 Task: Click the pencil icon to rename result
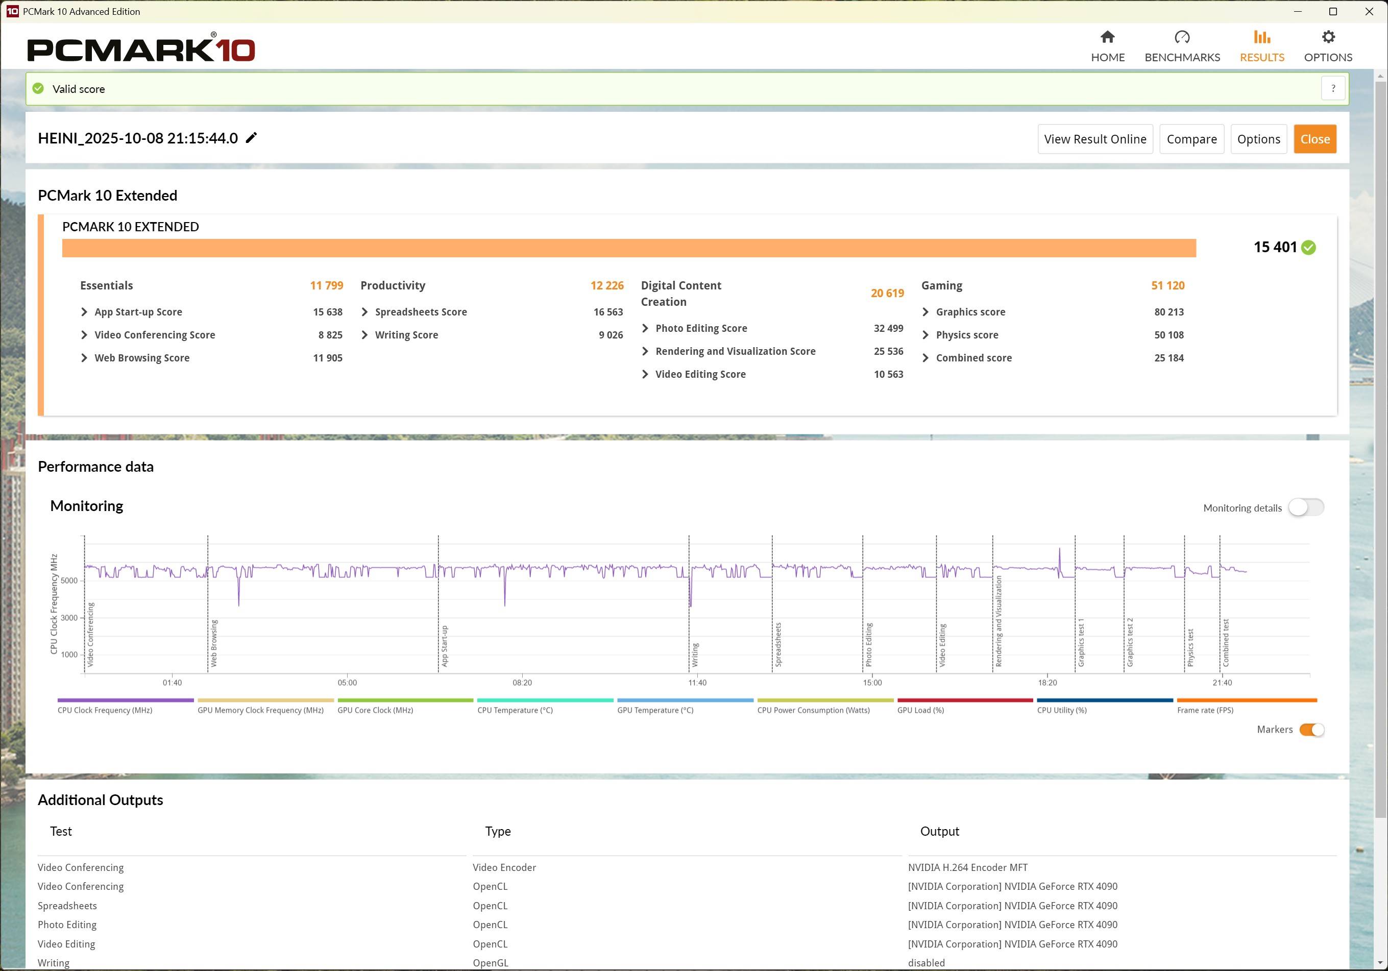coord(252,138)
